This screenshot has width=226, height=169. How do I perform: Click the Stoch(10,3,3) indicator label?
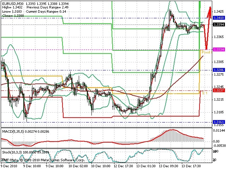(12, 152)
